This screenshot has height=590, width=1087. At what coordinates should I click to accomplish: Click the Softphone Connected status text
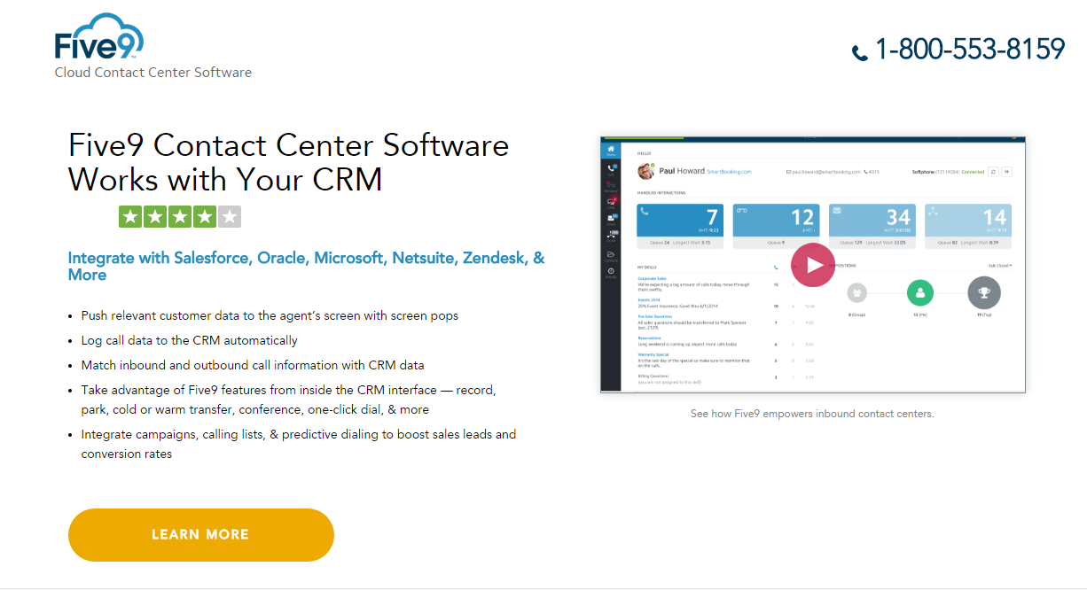pos(948,172)
